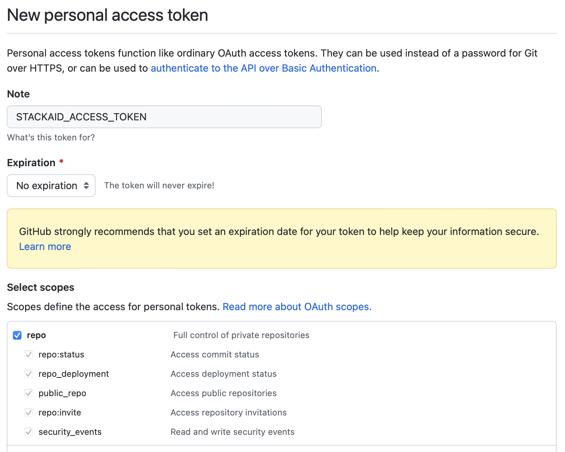Screen dimensions: 565x452
Task: Open the Basic Authentication API link
Action: pos(264,68)
